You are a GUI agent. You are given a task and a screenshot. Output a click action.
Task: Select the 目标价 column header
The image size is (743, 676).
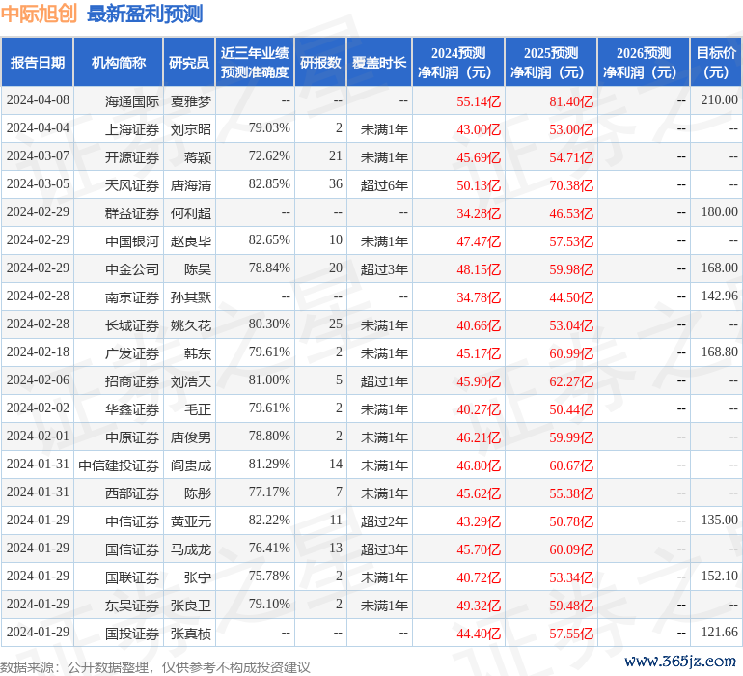point(716,62)
